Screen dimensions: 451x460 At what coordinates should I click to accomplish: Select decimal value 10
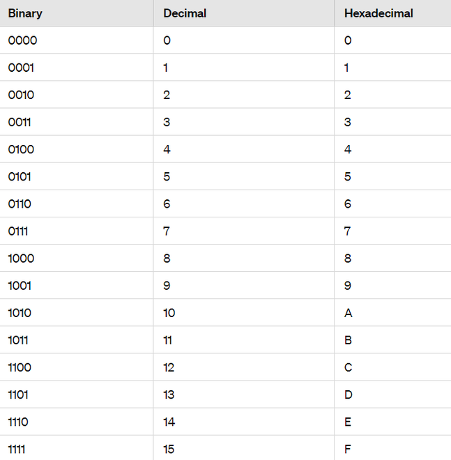tap(169, 313)
